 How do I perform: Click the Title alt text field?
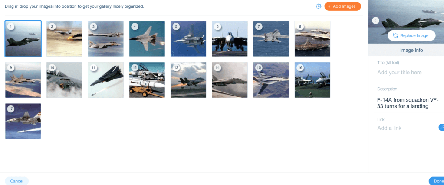[406, 73]
